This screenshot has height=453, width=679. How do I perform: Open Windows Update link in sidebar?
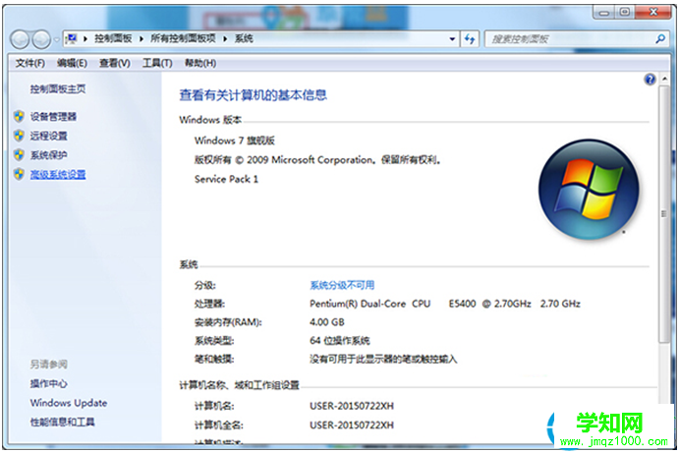pyautogui.click(x=69, y=403)
